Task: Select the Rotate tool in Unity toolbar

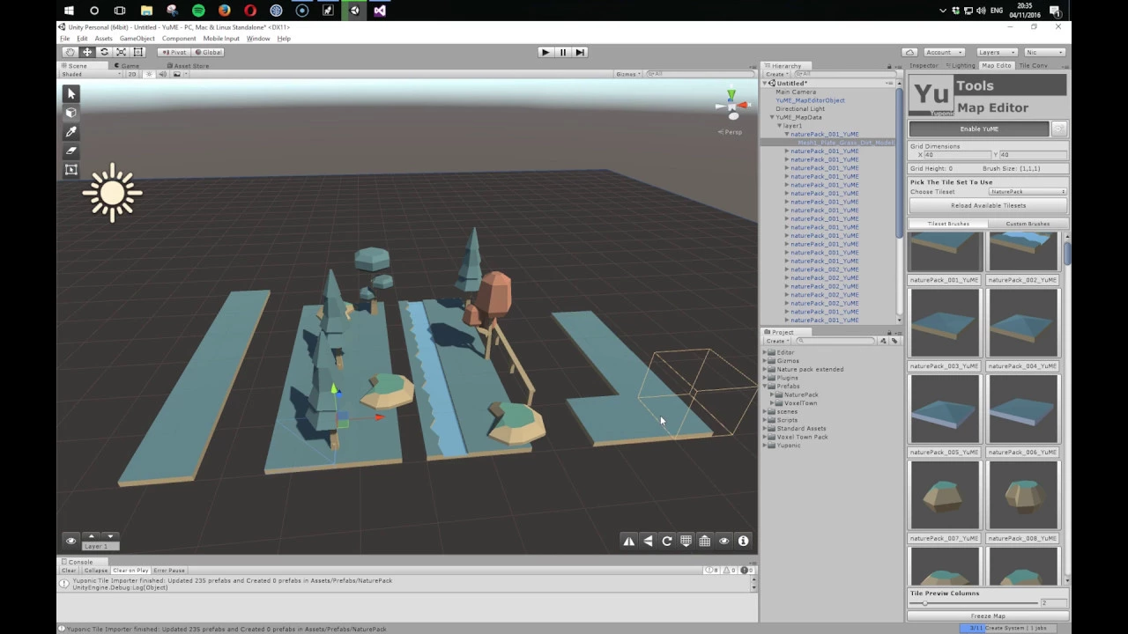Action: click(x=104, y=52)
